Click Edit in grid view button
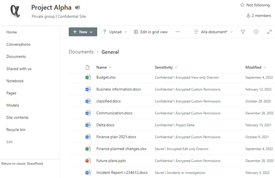Image resolution: width=275 pixels, height=178 pixels. point(151,32)
